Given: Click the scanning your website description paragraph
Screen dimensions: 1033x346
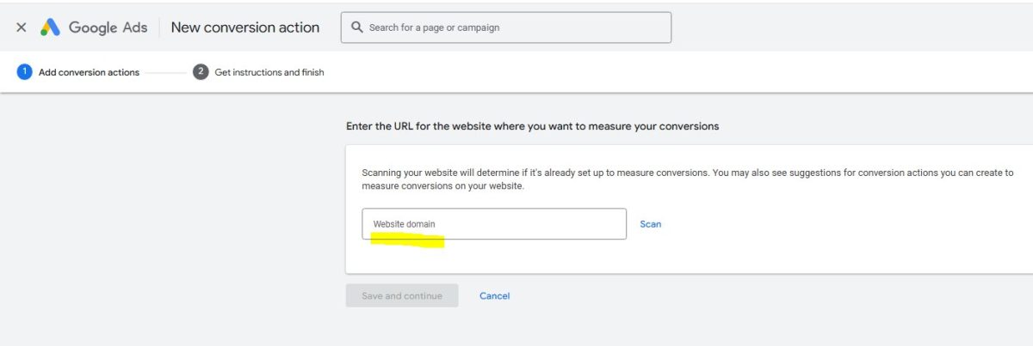Looking at the screenshot, I should pos(688,179).
